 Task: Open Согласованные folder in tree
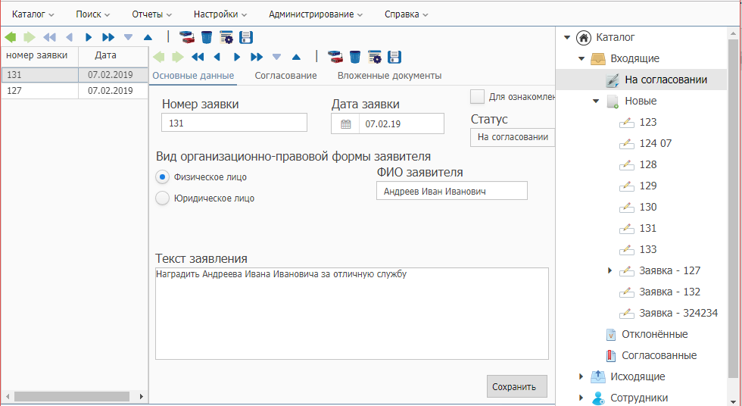(x=659, y=355)
